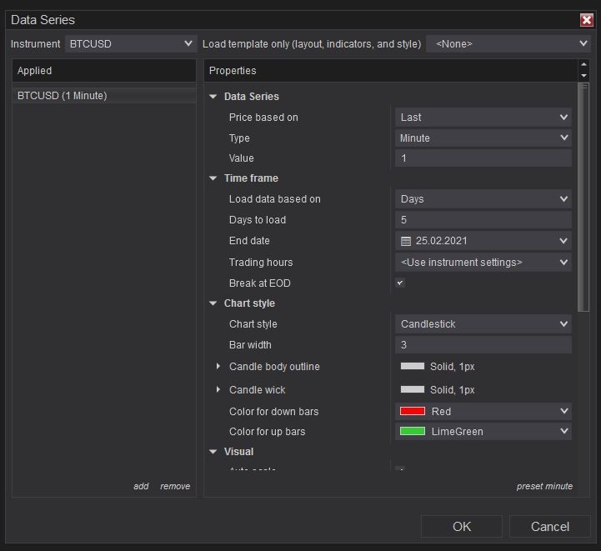Collapse the Data Series section
601x551 pixels.
click(x=213, y=97)
